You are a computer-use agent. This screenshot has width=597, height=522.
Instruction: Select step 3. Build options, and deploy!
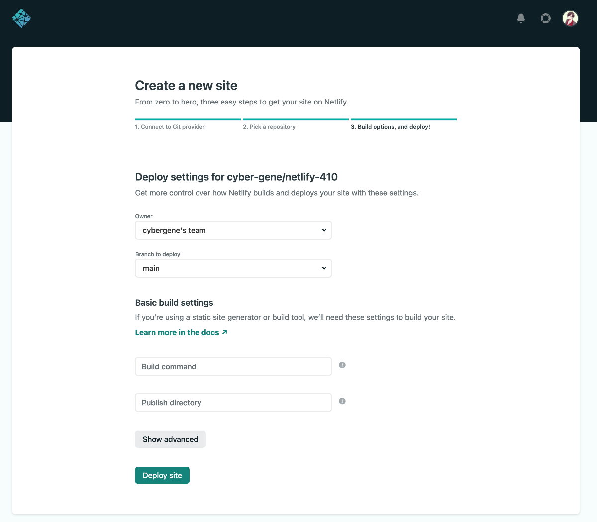click(x=391, y=127)
